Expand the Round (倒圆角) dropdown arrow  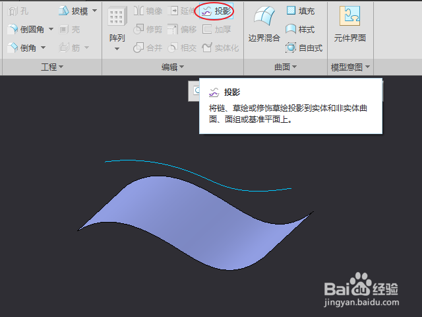click(51, 29)
